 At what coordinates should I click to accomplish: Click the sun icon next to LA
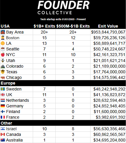(3, 43)
